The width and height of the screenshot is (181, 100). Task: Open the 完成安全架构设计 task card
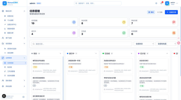118,66
